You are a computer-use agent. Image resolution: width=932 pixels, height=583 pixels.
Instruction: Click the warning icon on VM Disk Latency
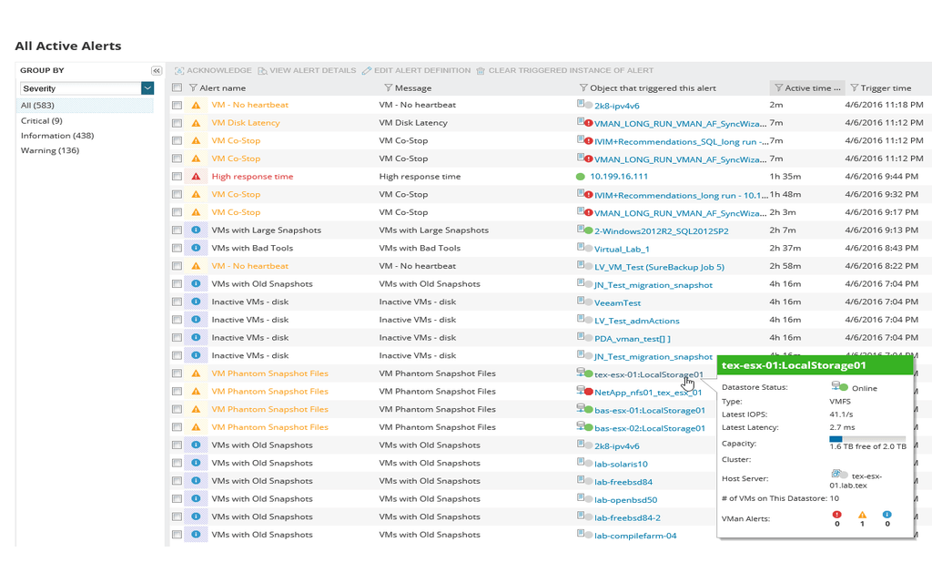point(196,123)
